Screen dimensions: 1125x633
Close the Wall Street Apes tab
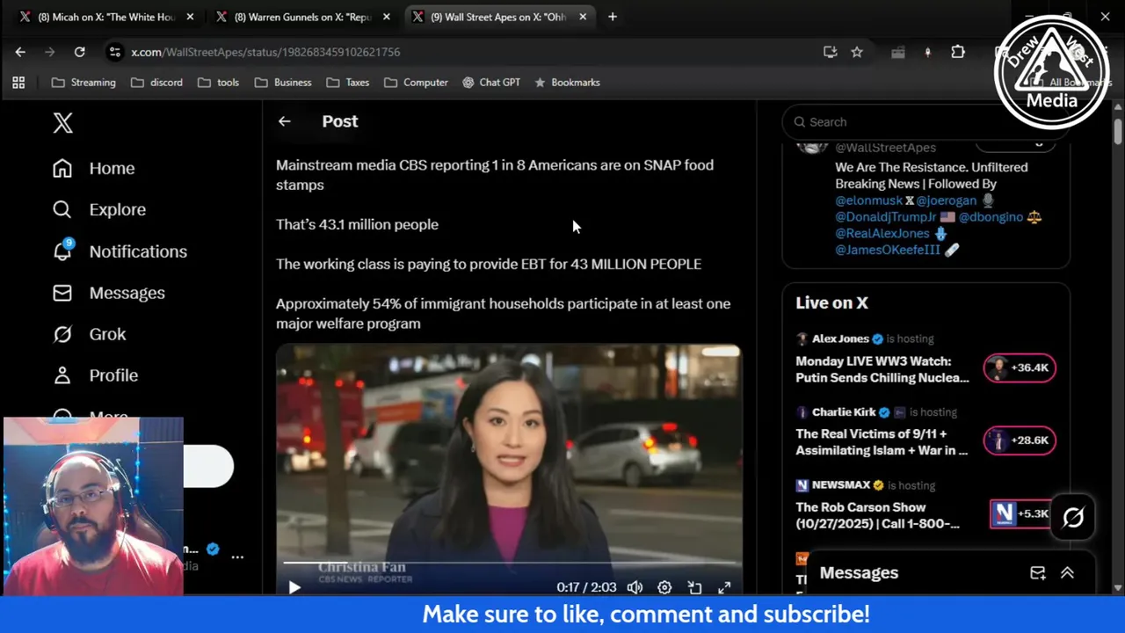pos(583,17)
